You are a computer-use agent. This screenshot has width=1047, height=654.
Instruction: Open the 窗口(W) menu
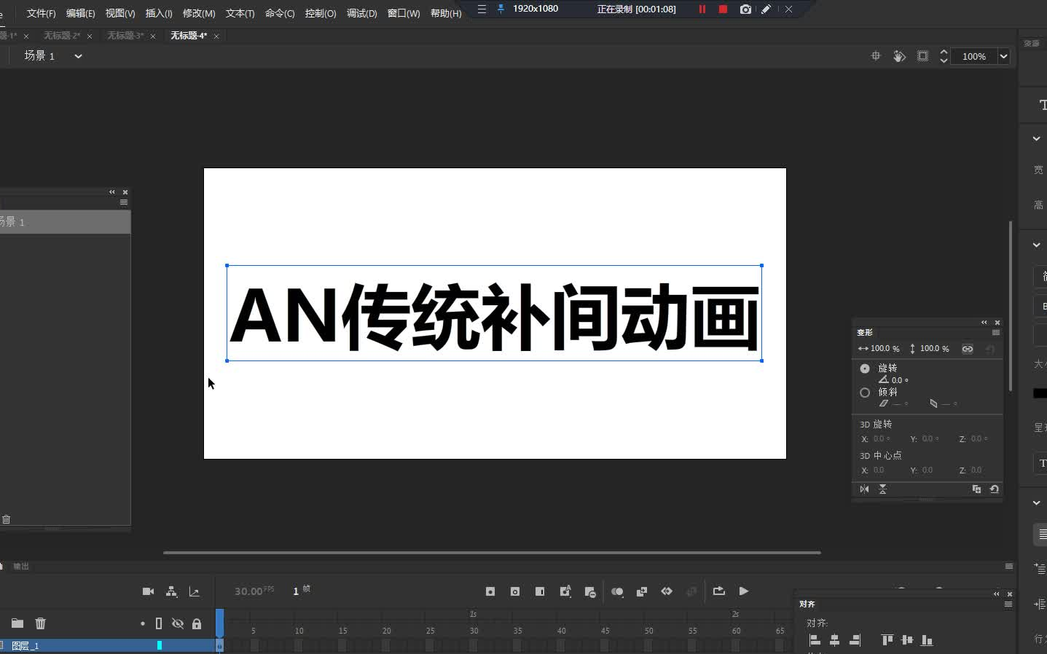pos(403,12)
